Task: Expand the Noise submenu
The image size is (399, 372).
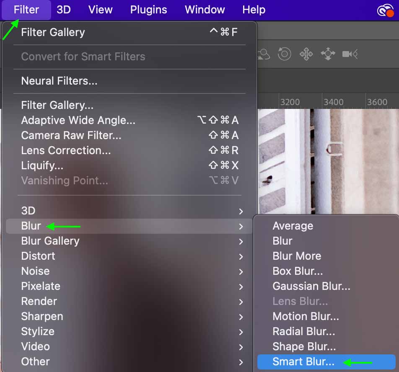Action: click(130, 271)
